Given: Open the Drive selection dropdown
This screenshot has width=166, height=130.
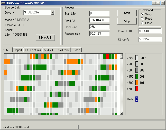Looking at the screenshot, I should [52, 12].
